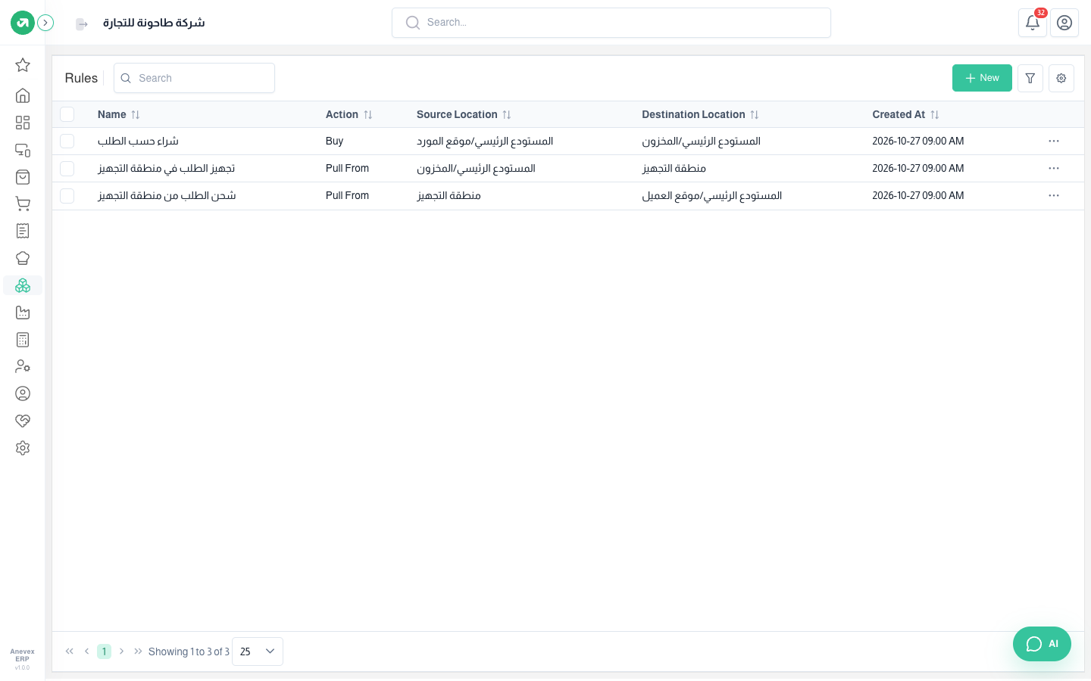
Task: Check the row 'شراء حسب الطلب'
Action: [67, 141]
